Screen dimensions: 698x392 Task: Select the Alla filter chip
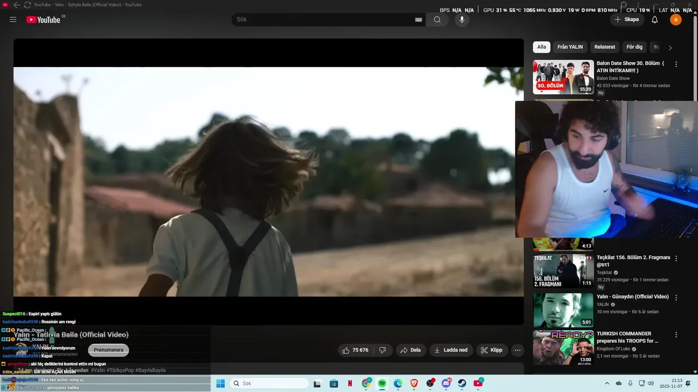coord(541,47)
